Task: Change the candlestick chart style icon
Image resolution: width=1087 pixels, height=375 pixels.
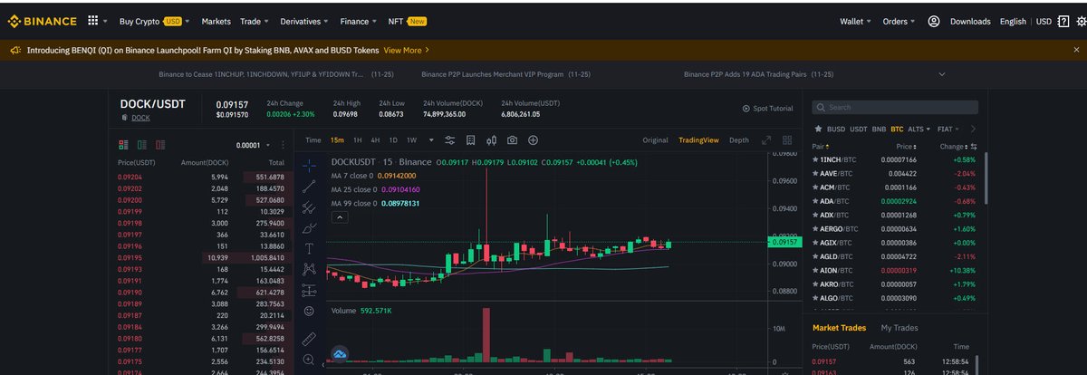Action: (492, 140)
